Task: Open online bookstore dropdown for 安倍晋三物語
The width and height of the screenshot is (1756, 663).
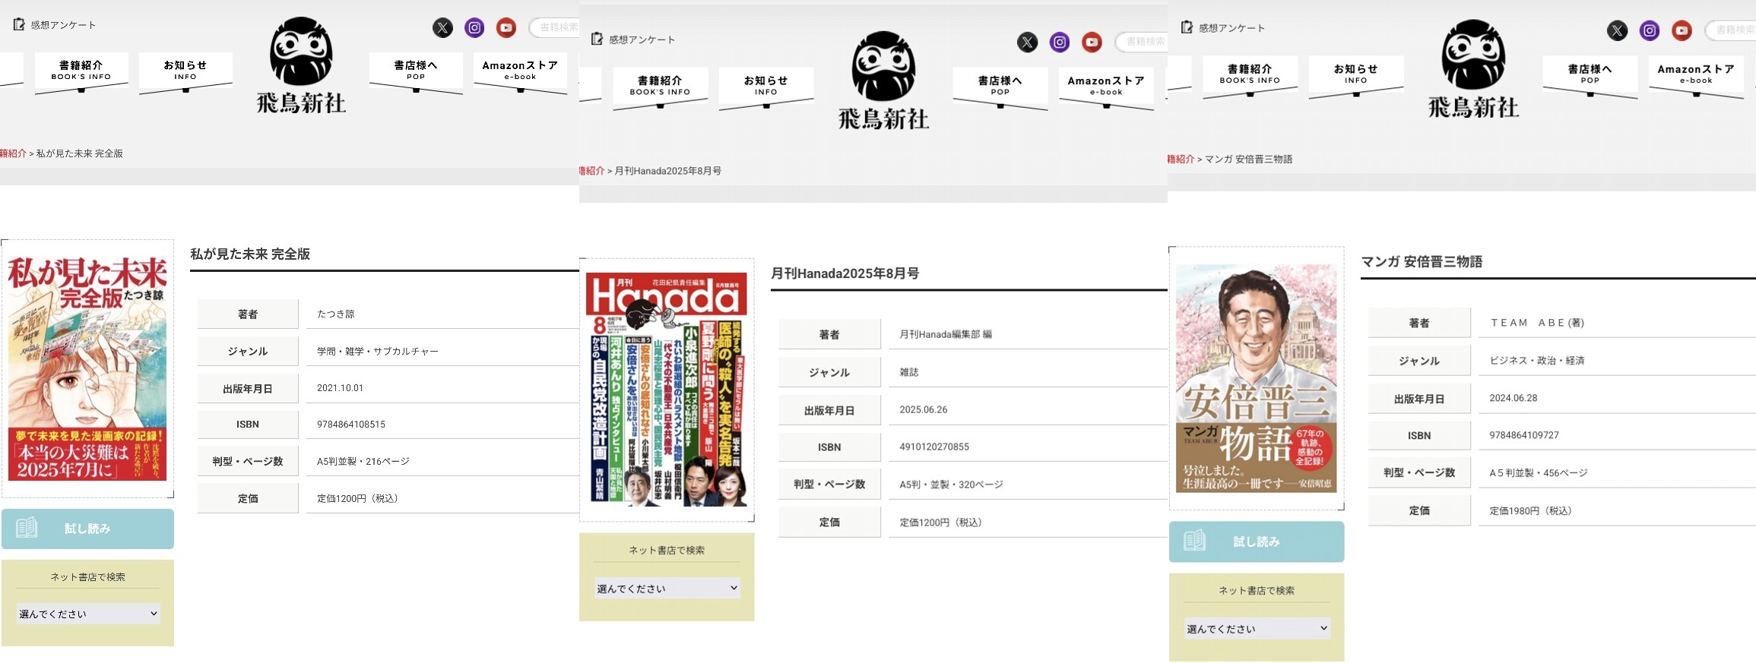Action: click(x=1257, y=629)
